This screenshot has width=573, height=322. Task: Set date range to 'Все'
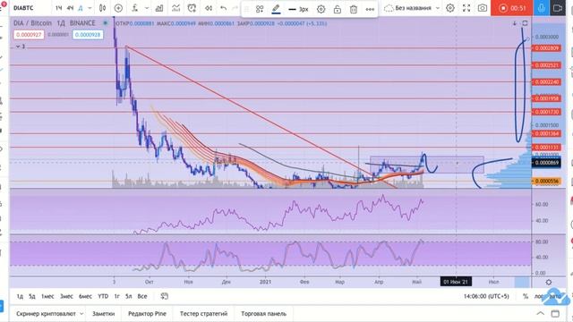(x=142, y=296)
